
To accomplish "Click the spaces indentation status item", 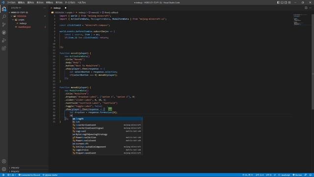I will coord(260,175).
